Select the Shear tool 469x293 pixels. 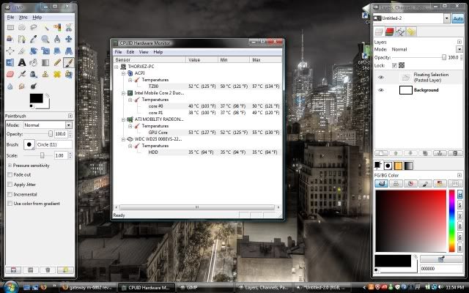coord(57,51)
